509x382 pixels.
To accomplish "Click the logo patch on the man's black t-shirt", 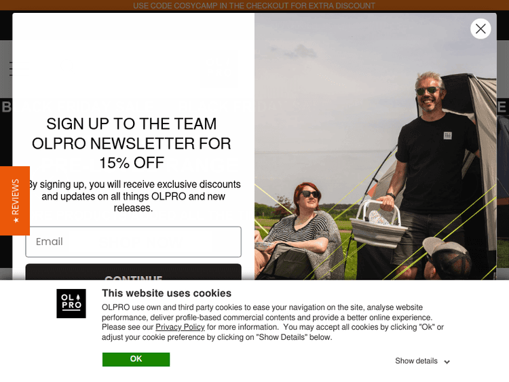I will point(448,135).
